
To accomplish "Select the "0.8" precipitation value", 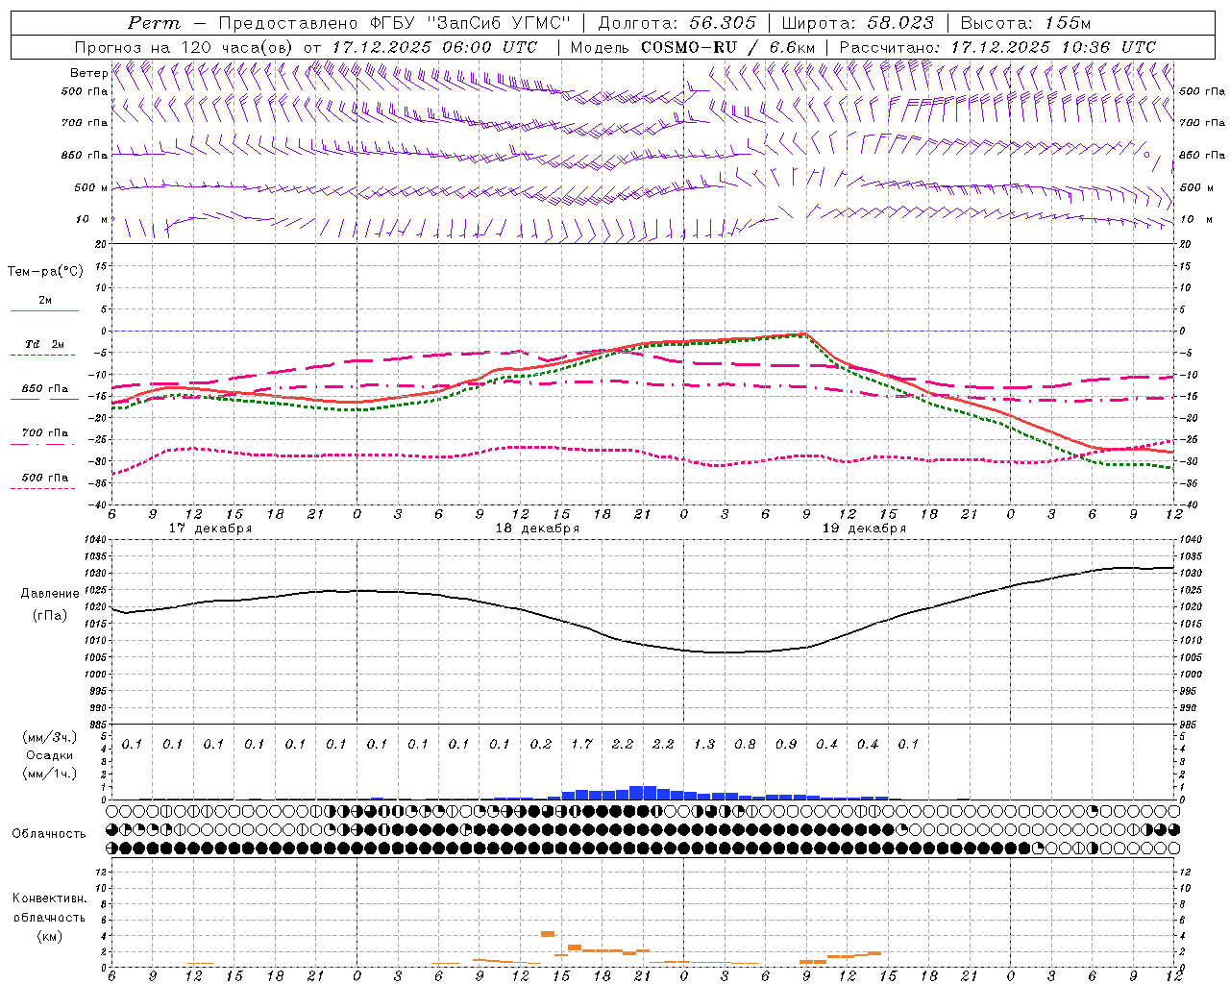I will coord(745,744).
